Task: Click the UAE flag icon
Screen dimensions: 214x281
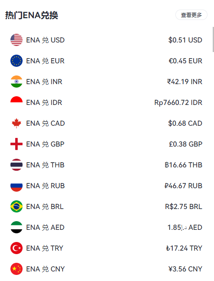Action: (16, 227)
